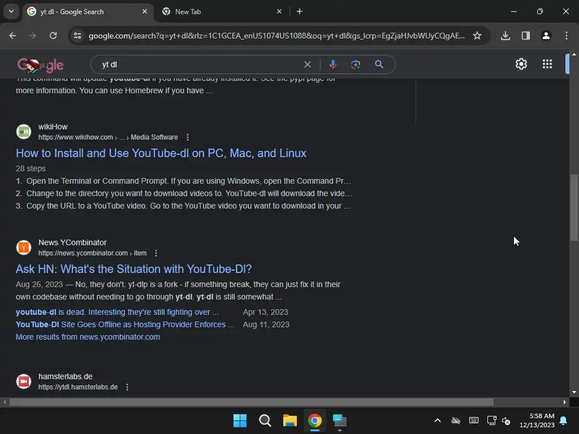Image resolution: width=579 pixels, height=434 pixels.
Task: Open 'YouTube-Dl Site Goes Offline' sub-result link
Action: pos(125,325)
